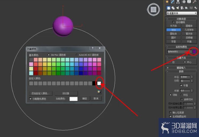Screen dimensions: 199x137
Task: Select the 切除 hemisphere option
Action: pyautogui.click(x=170, y=95)
